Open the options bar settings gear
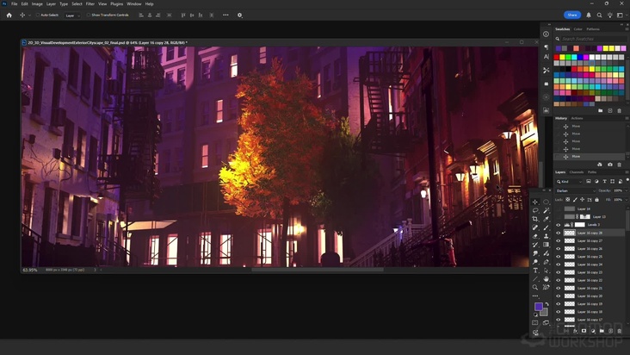 (239, 16)
